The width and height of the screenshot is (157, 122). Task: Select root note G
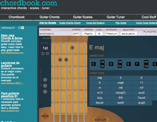[155, 64]
